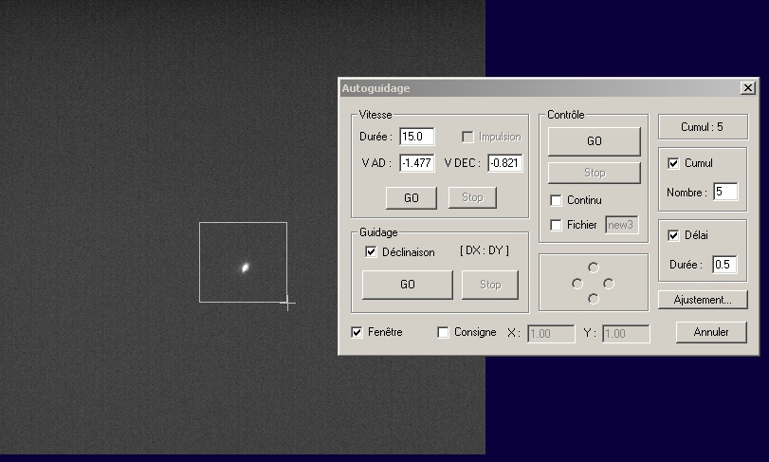The height and width of the screenshot is (462, 769).
Task: Enable the Fichier checkbox
Action: (x=556, y=225)
